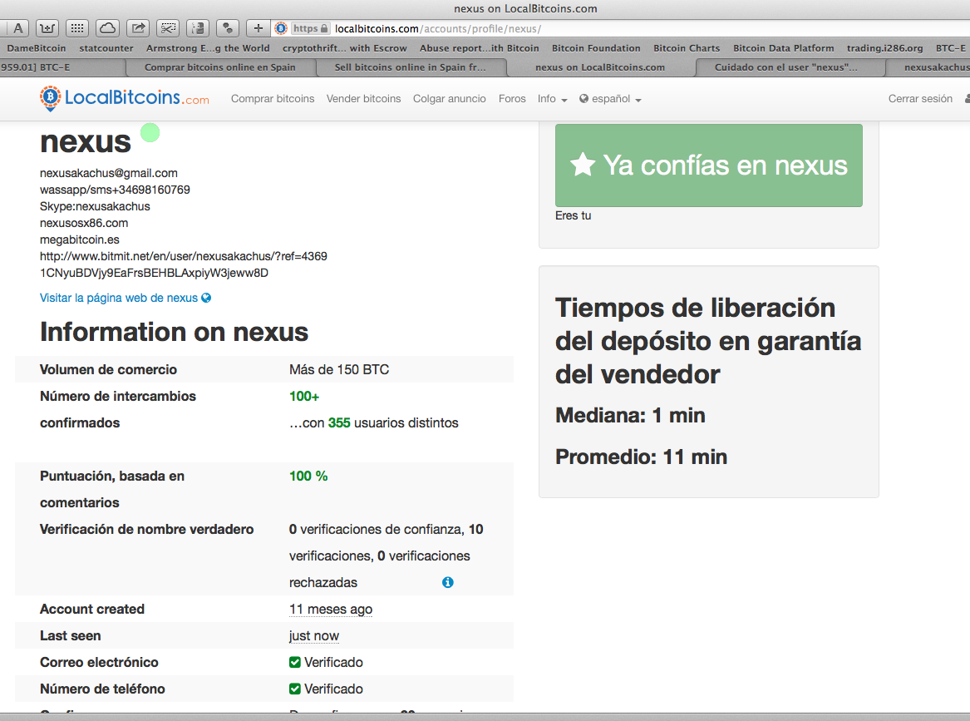
Task: Click the Correo electrónico Verificado checkmark
Action: point(295,662)
